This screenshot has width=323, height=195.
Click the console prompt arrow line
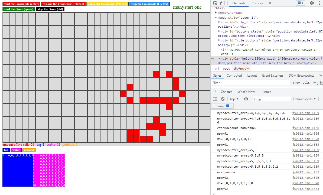pos(214,194)
